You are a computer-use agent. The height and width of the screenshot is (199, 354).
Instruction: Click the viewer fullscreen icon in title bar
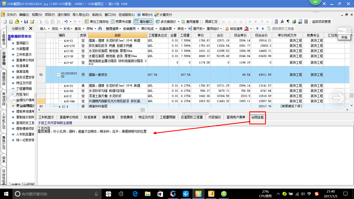click(324, 4)
